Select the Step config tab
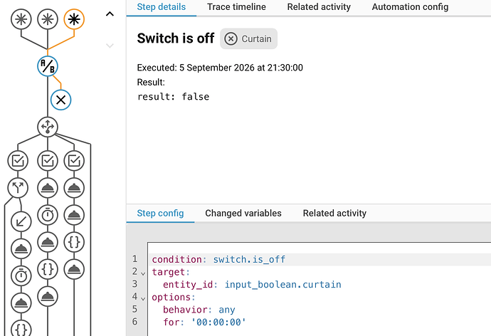 tap(160, 214)
